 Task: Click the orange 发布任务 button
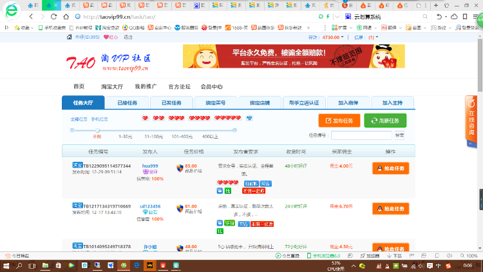tap(339, 121)
